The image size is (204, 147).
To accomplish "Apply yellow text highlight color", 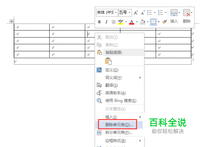I will click(x=121, y=22).
